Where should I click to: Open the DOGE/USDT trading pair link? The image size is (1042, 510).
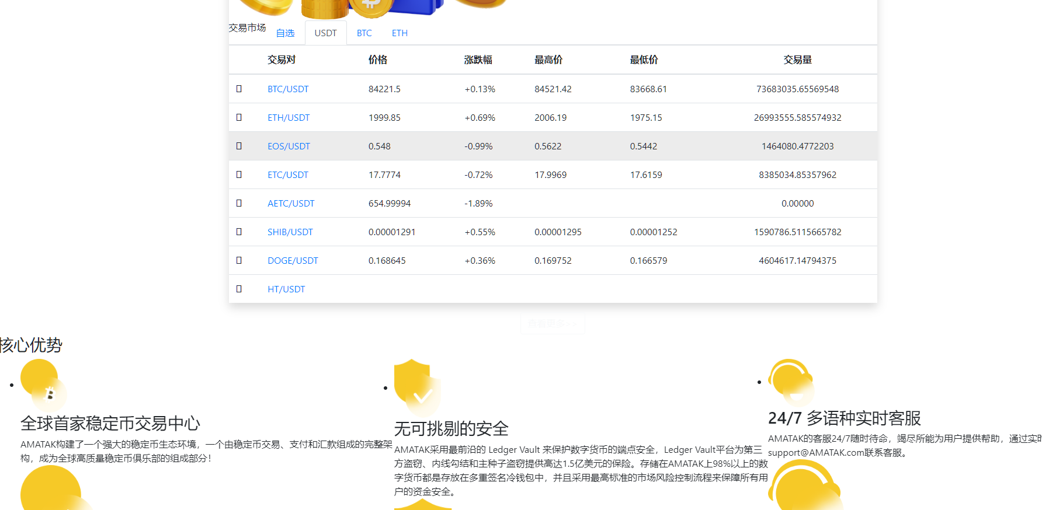(293, 261)
